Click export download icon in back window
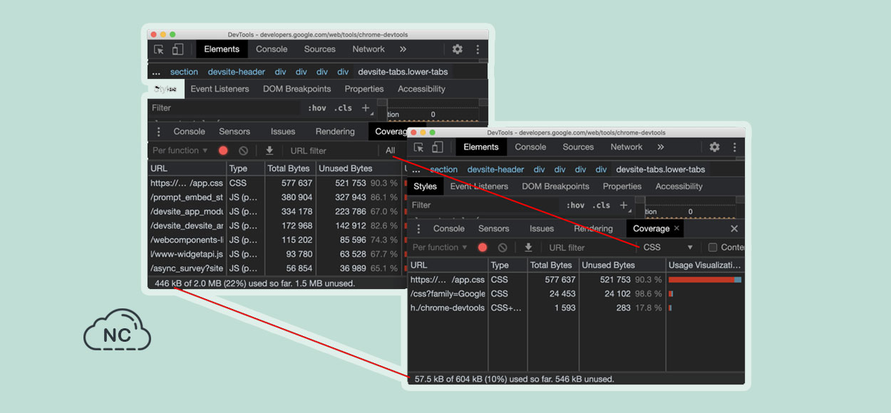 (x=269, y=150)
